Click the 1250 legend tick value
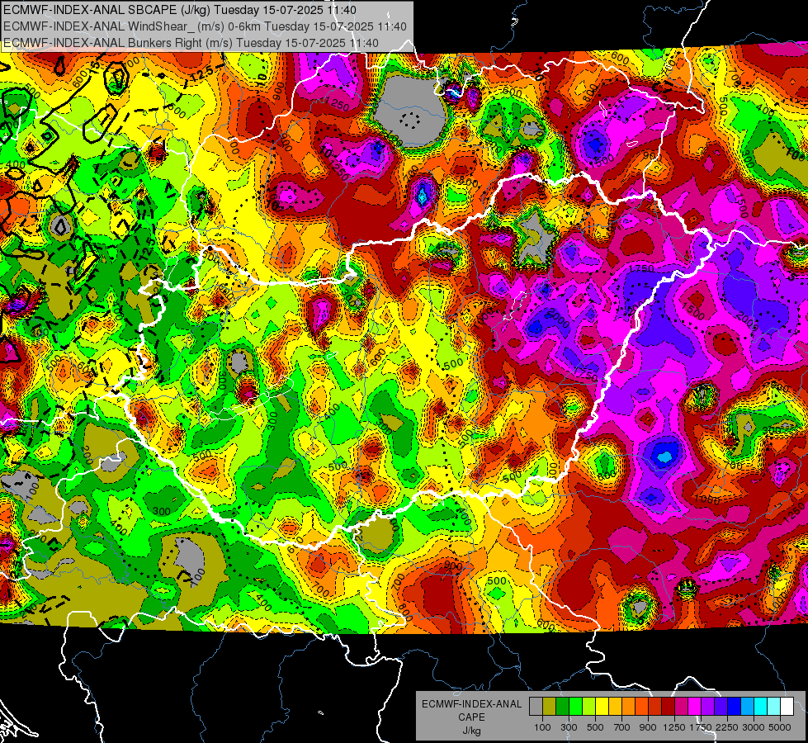 [x=674, y=727]
